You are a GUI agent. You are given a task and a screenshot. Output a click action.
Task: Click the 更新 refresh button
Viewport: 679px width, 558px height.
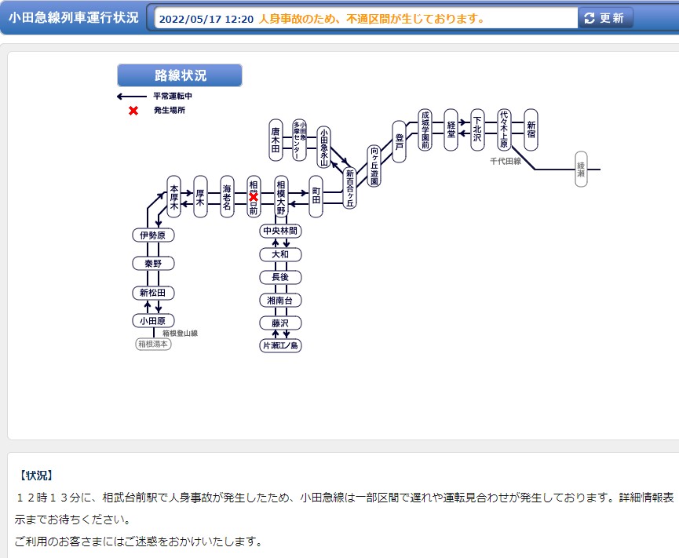pyautogui.click(x=605, y=18)
